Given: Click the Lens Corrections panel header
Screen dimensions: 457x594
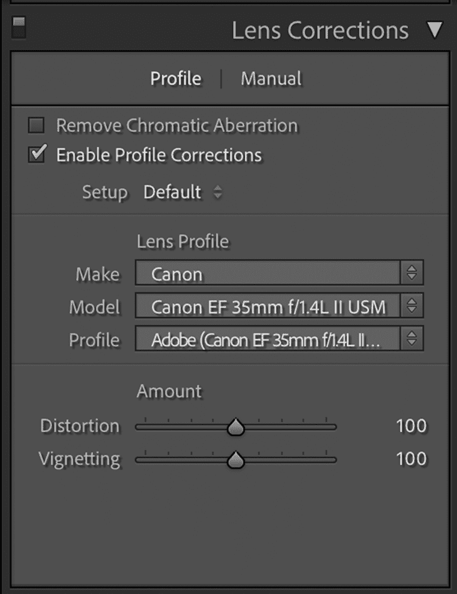Looking at the screenshot, I should tap(320, 30).
